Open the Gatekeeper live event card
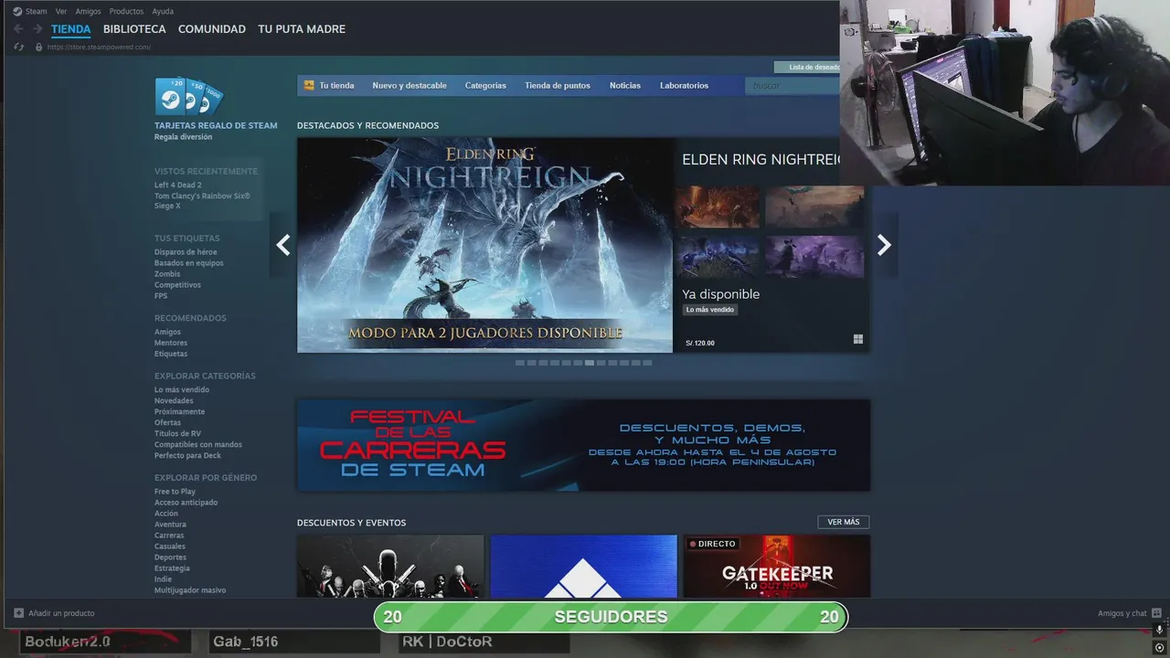Image resolution: width=1170 pixels, height=658 pixels. pos(777,567)
